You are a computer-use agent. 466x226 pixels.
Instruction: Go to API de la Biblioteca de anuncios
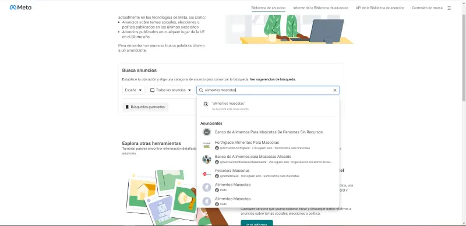point(380,8)
